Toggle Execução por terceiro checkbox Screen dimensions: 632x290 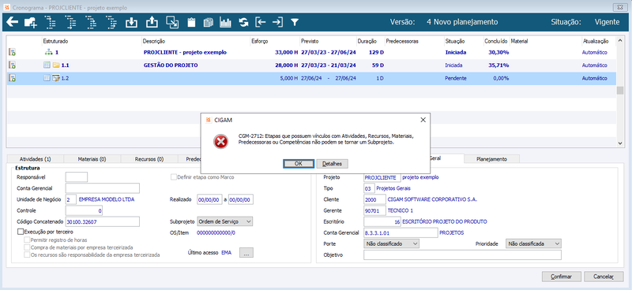click(21, 232)
